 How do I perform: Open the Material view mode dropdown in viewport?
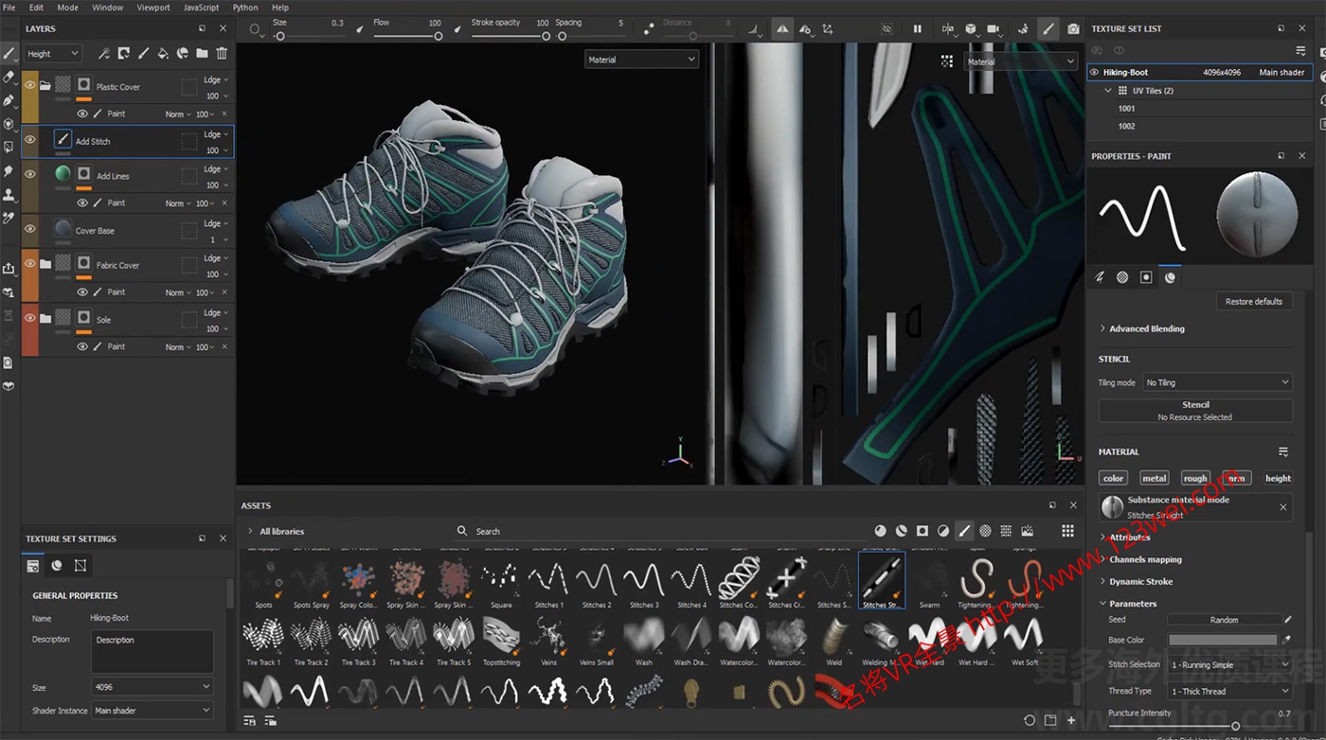point(641,59)
